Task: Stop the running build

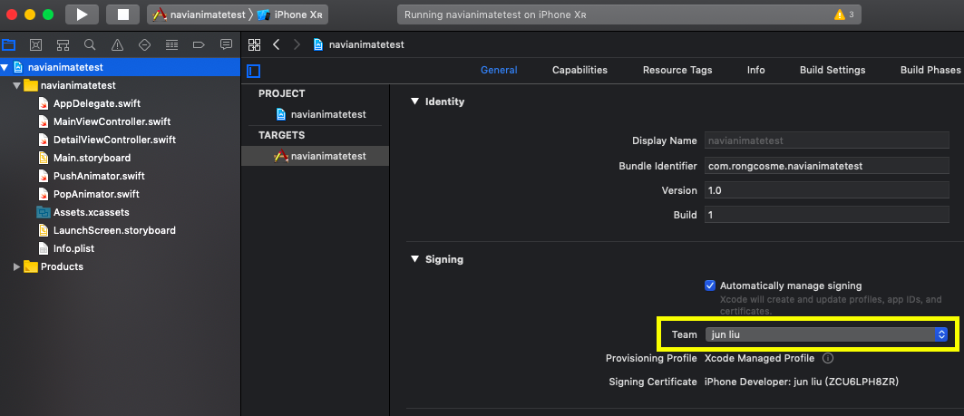Action: pos(123,15)
